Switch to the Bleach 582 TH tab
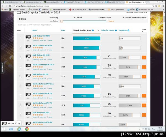This screenshot has height=137, width=166. (x=115, y=2)
